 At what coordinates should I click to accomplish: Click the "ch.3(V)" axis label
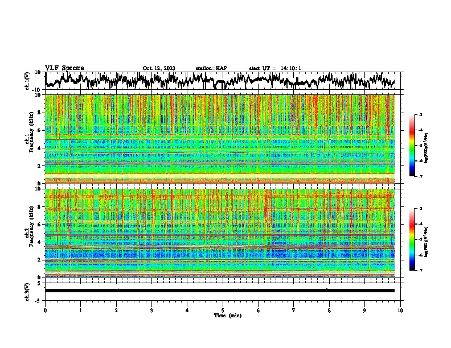27,292
